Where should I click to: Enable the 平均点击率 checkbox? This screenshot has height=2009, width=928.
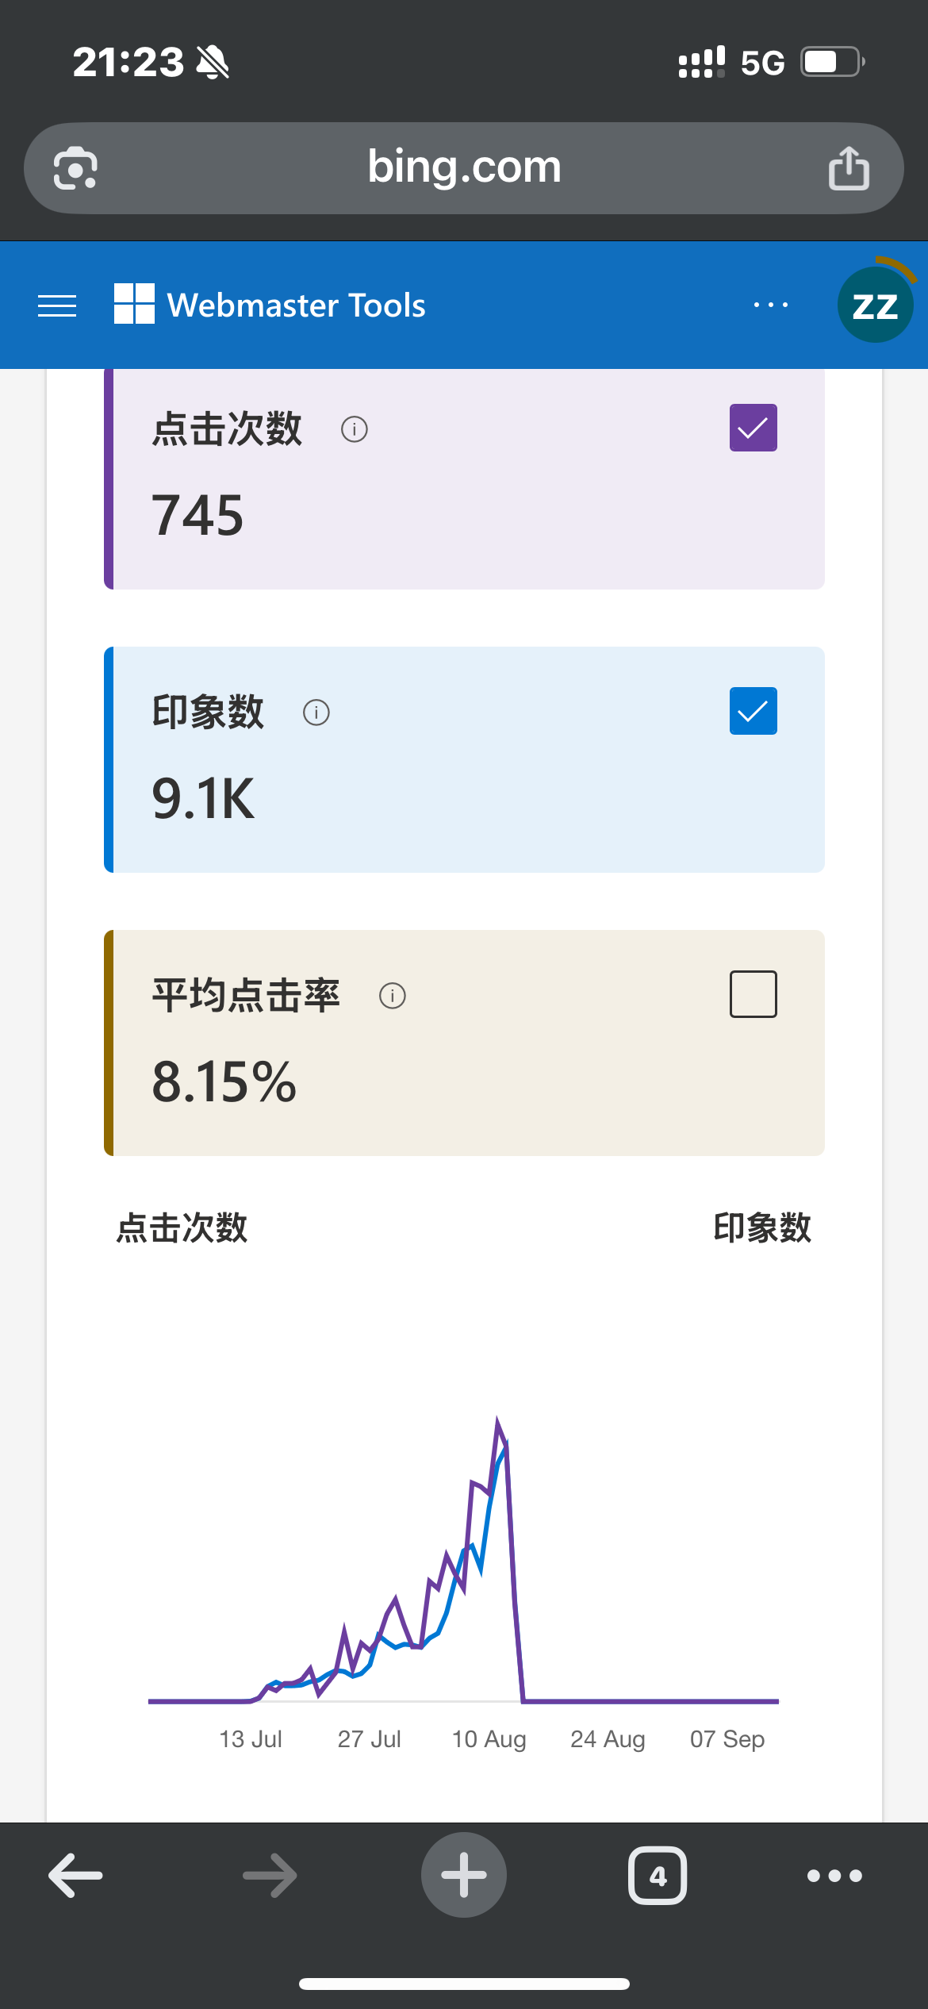(753, 994)
